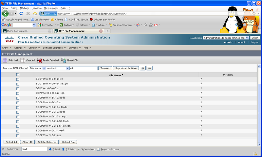Click the bottom Upload File button
262x157 pixels.
[68, 142]
